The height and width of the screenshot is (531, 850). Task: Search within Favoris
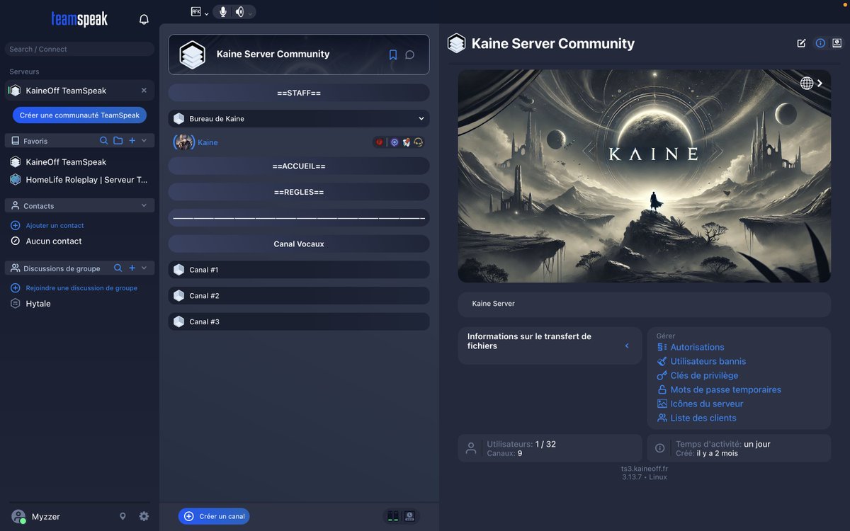point(103,141)
